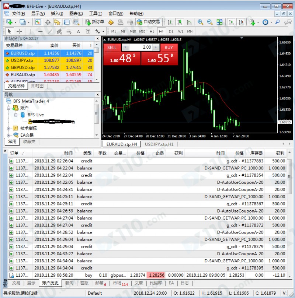
Task: Toggle 自动交易 (AutoTrading) in the toolbar
Action: 148,22
